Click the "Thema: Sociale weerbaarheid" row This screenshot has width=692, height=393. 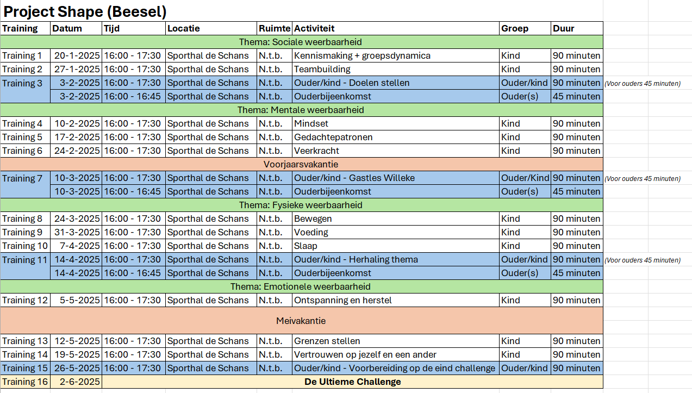pyautogui.click(x=302, y=42)
